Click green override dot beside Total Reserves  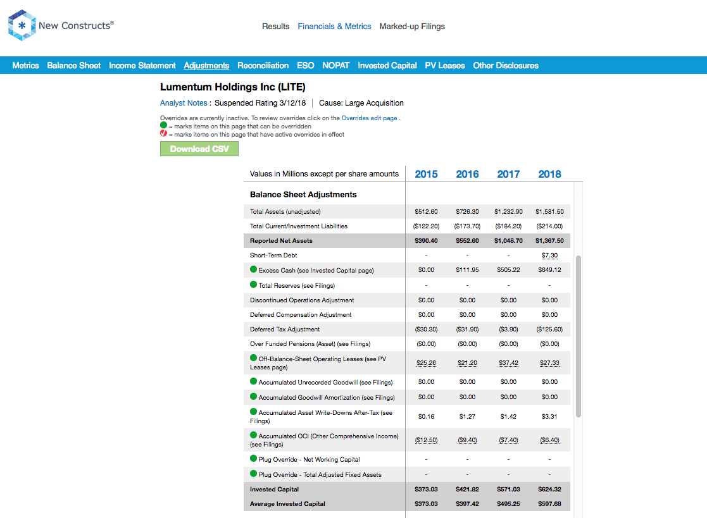point(253,285)
